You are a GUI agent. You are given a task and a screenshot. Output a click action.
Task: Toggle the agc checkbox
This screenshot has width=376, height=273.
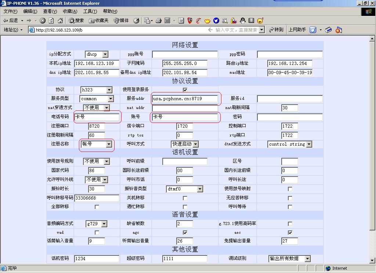(x=185, y=233)
